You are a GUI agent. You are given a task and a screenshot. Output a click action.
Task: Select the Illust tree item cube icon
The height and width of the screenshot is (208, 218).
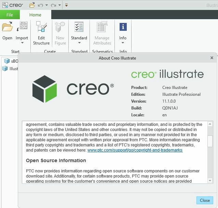click(5, 68)
